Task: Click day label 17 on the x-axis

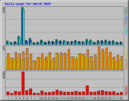Action: point(68,98)
